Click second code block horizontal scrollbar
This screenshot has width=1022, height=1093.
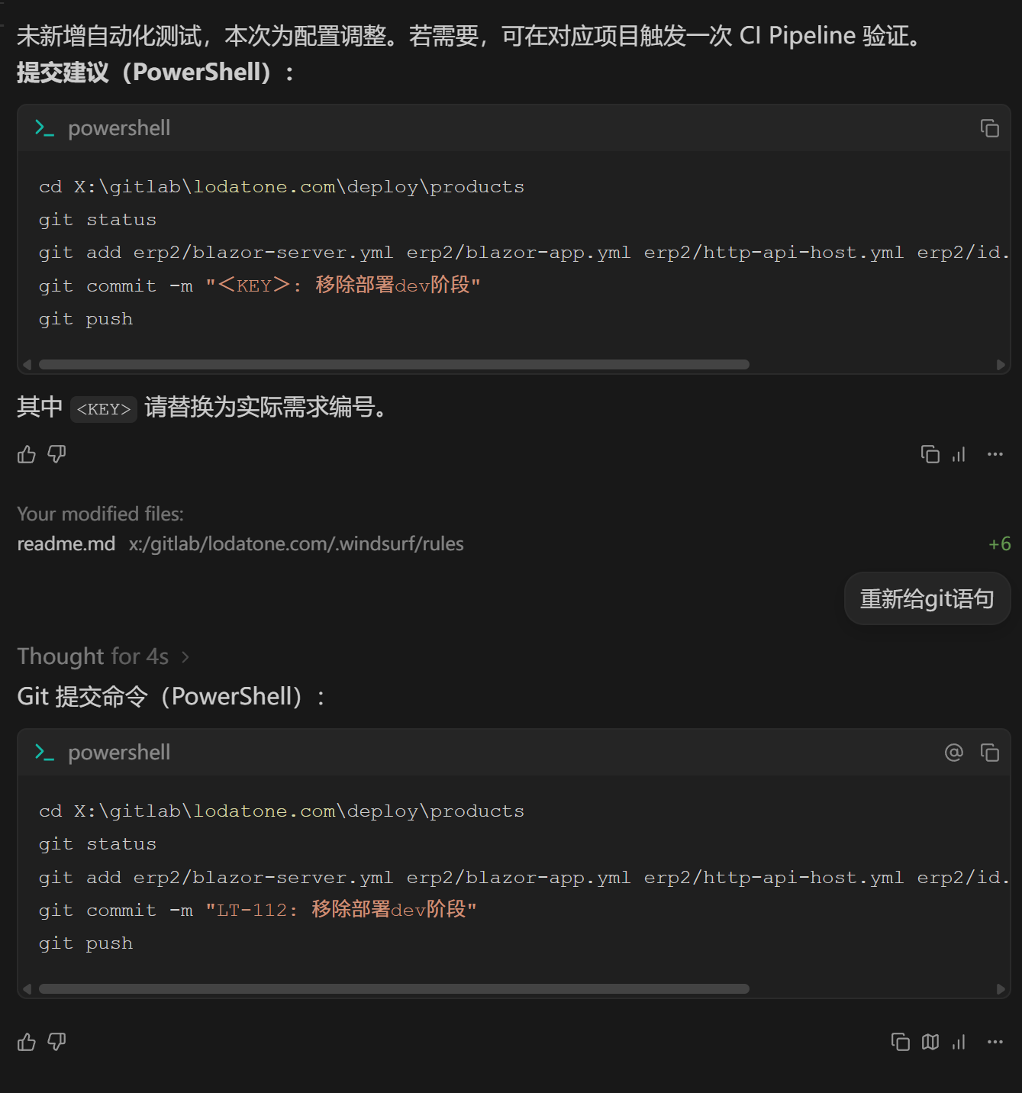tap(394, 989)
